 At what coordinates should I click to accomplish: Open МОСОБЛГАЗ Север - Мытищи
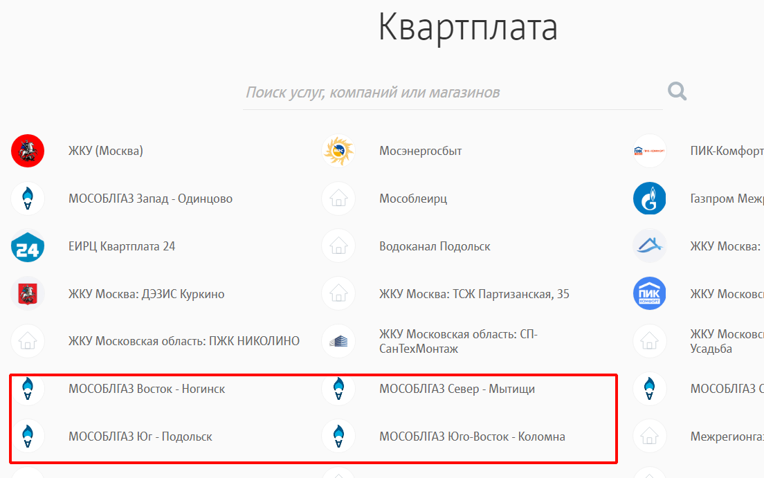(x=457, y=389)
